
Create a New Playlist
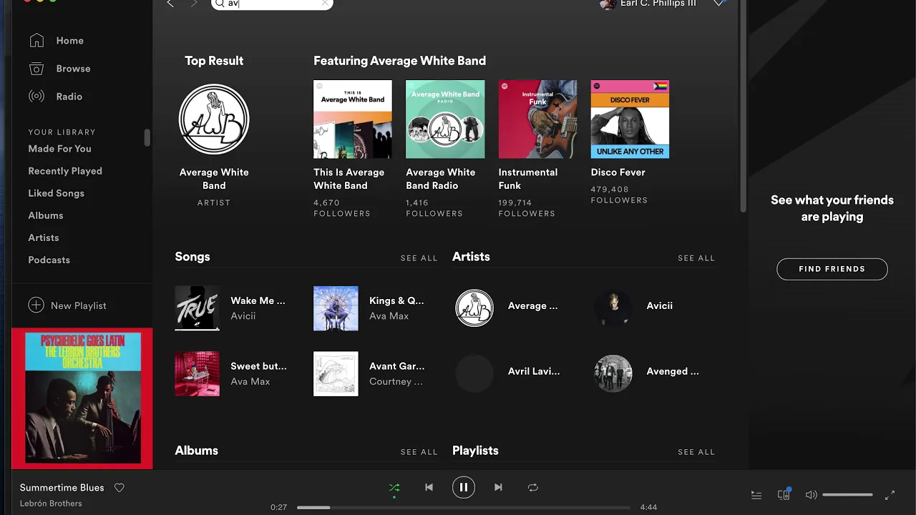click(x=67, y=305)
